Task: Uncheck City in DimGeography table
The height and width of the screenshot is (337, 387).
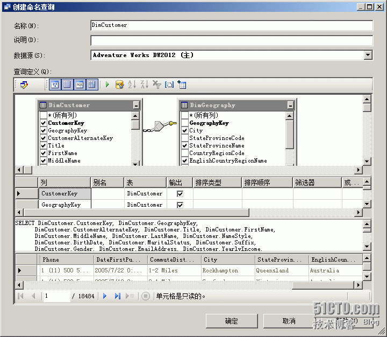Action: [184, 130]
